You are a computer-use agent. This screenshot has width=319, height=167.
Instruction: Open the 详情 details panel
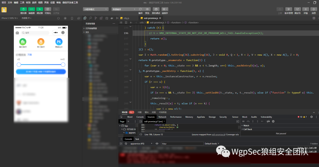tap(306, 9)
